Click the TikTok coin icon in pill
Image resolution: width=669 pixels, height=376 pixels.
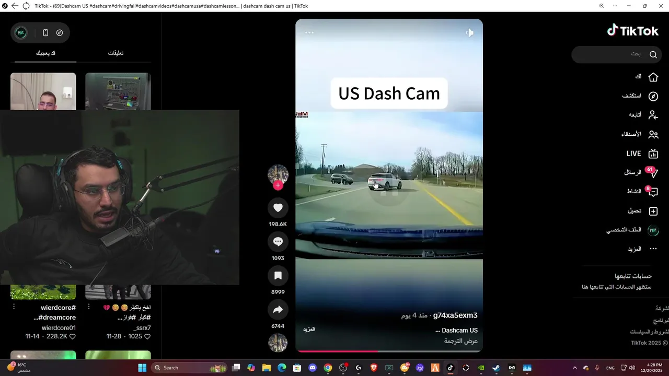[60, 32]
